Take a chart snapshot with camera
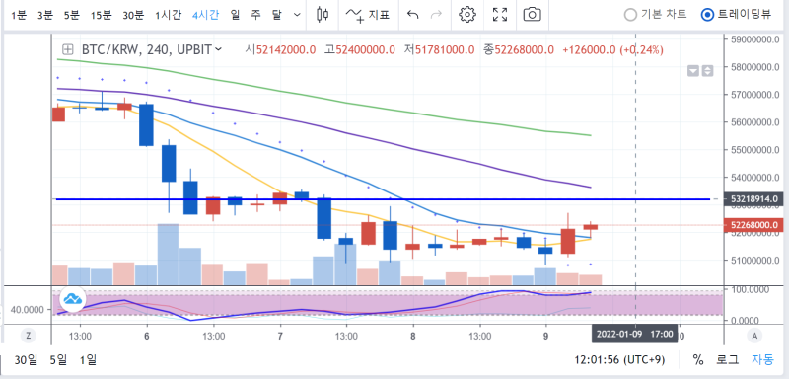 tap(532, 14)
